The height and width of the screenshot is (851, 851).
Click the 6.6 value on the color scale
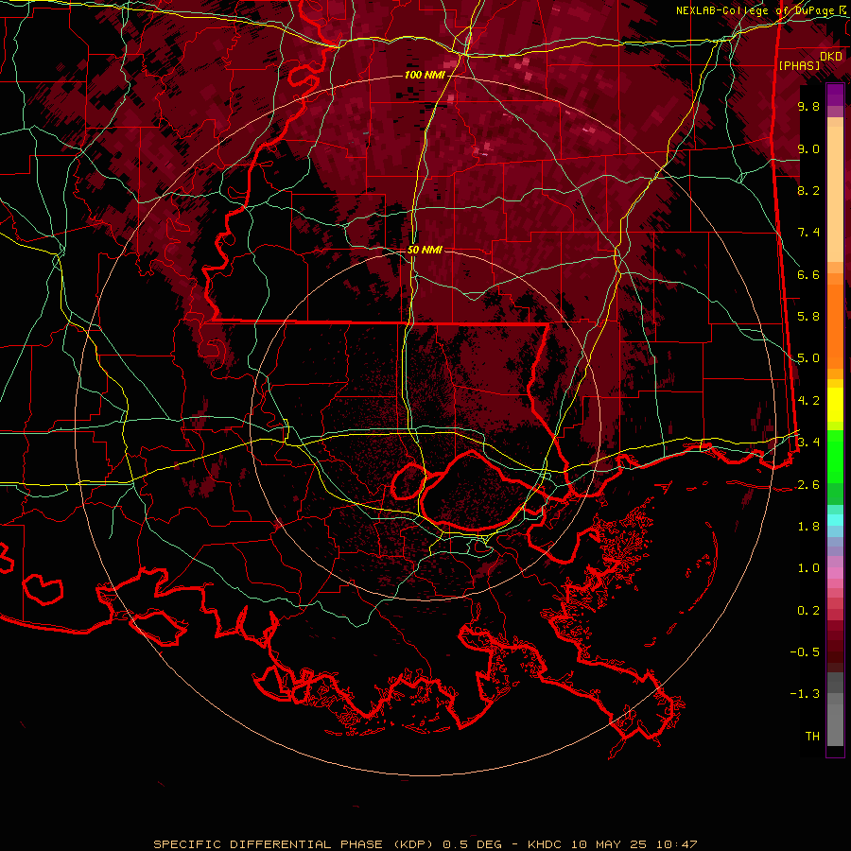808,274
